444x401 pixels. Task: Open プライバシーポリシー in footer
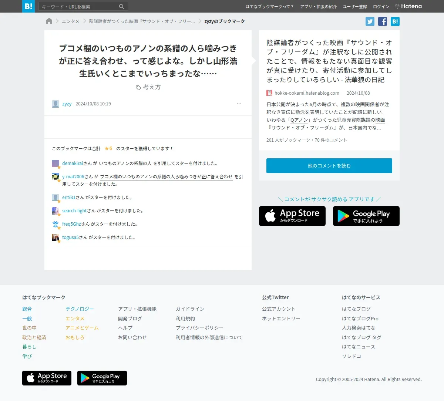(x=199, y=328)
